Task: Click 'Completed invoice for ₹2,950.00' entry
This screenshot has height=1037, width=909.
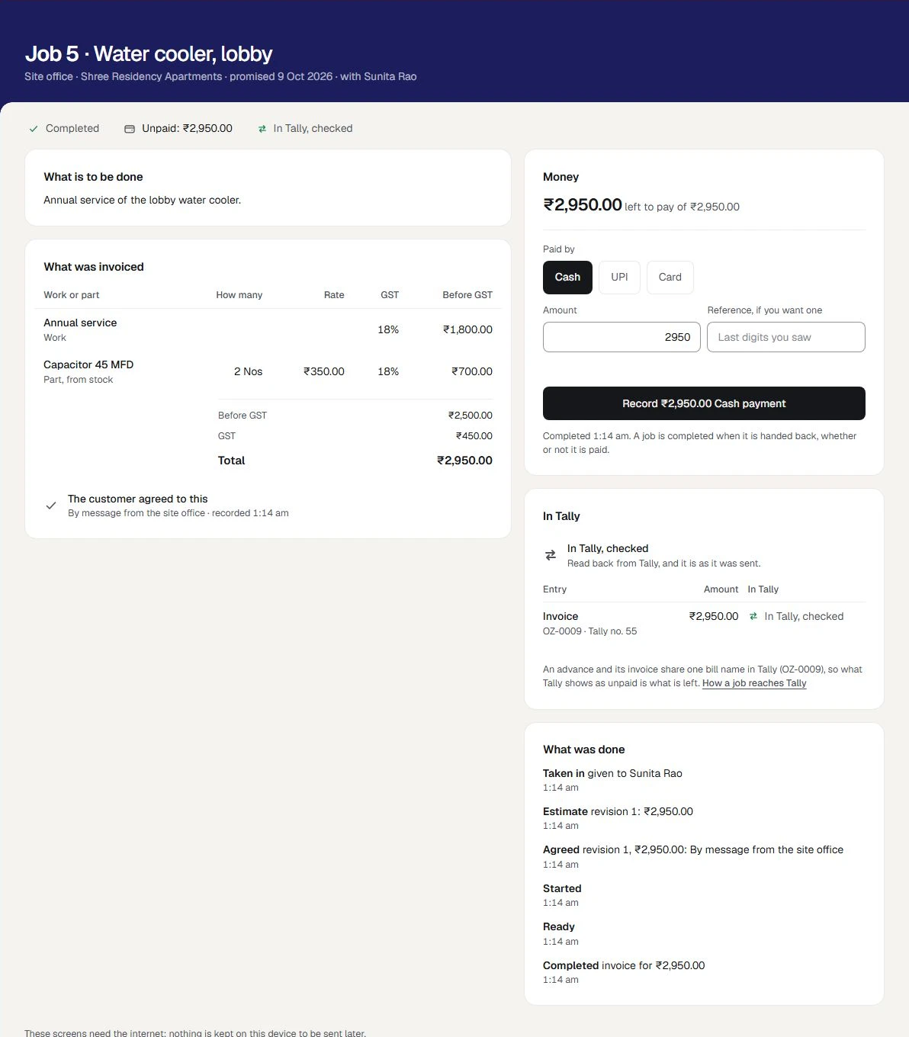Action: point(624,965)
